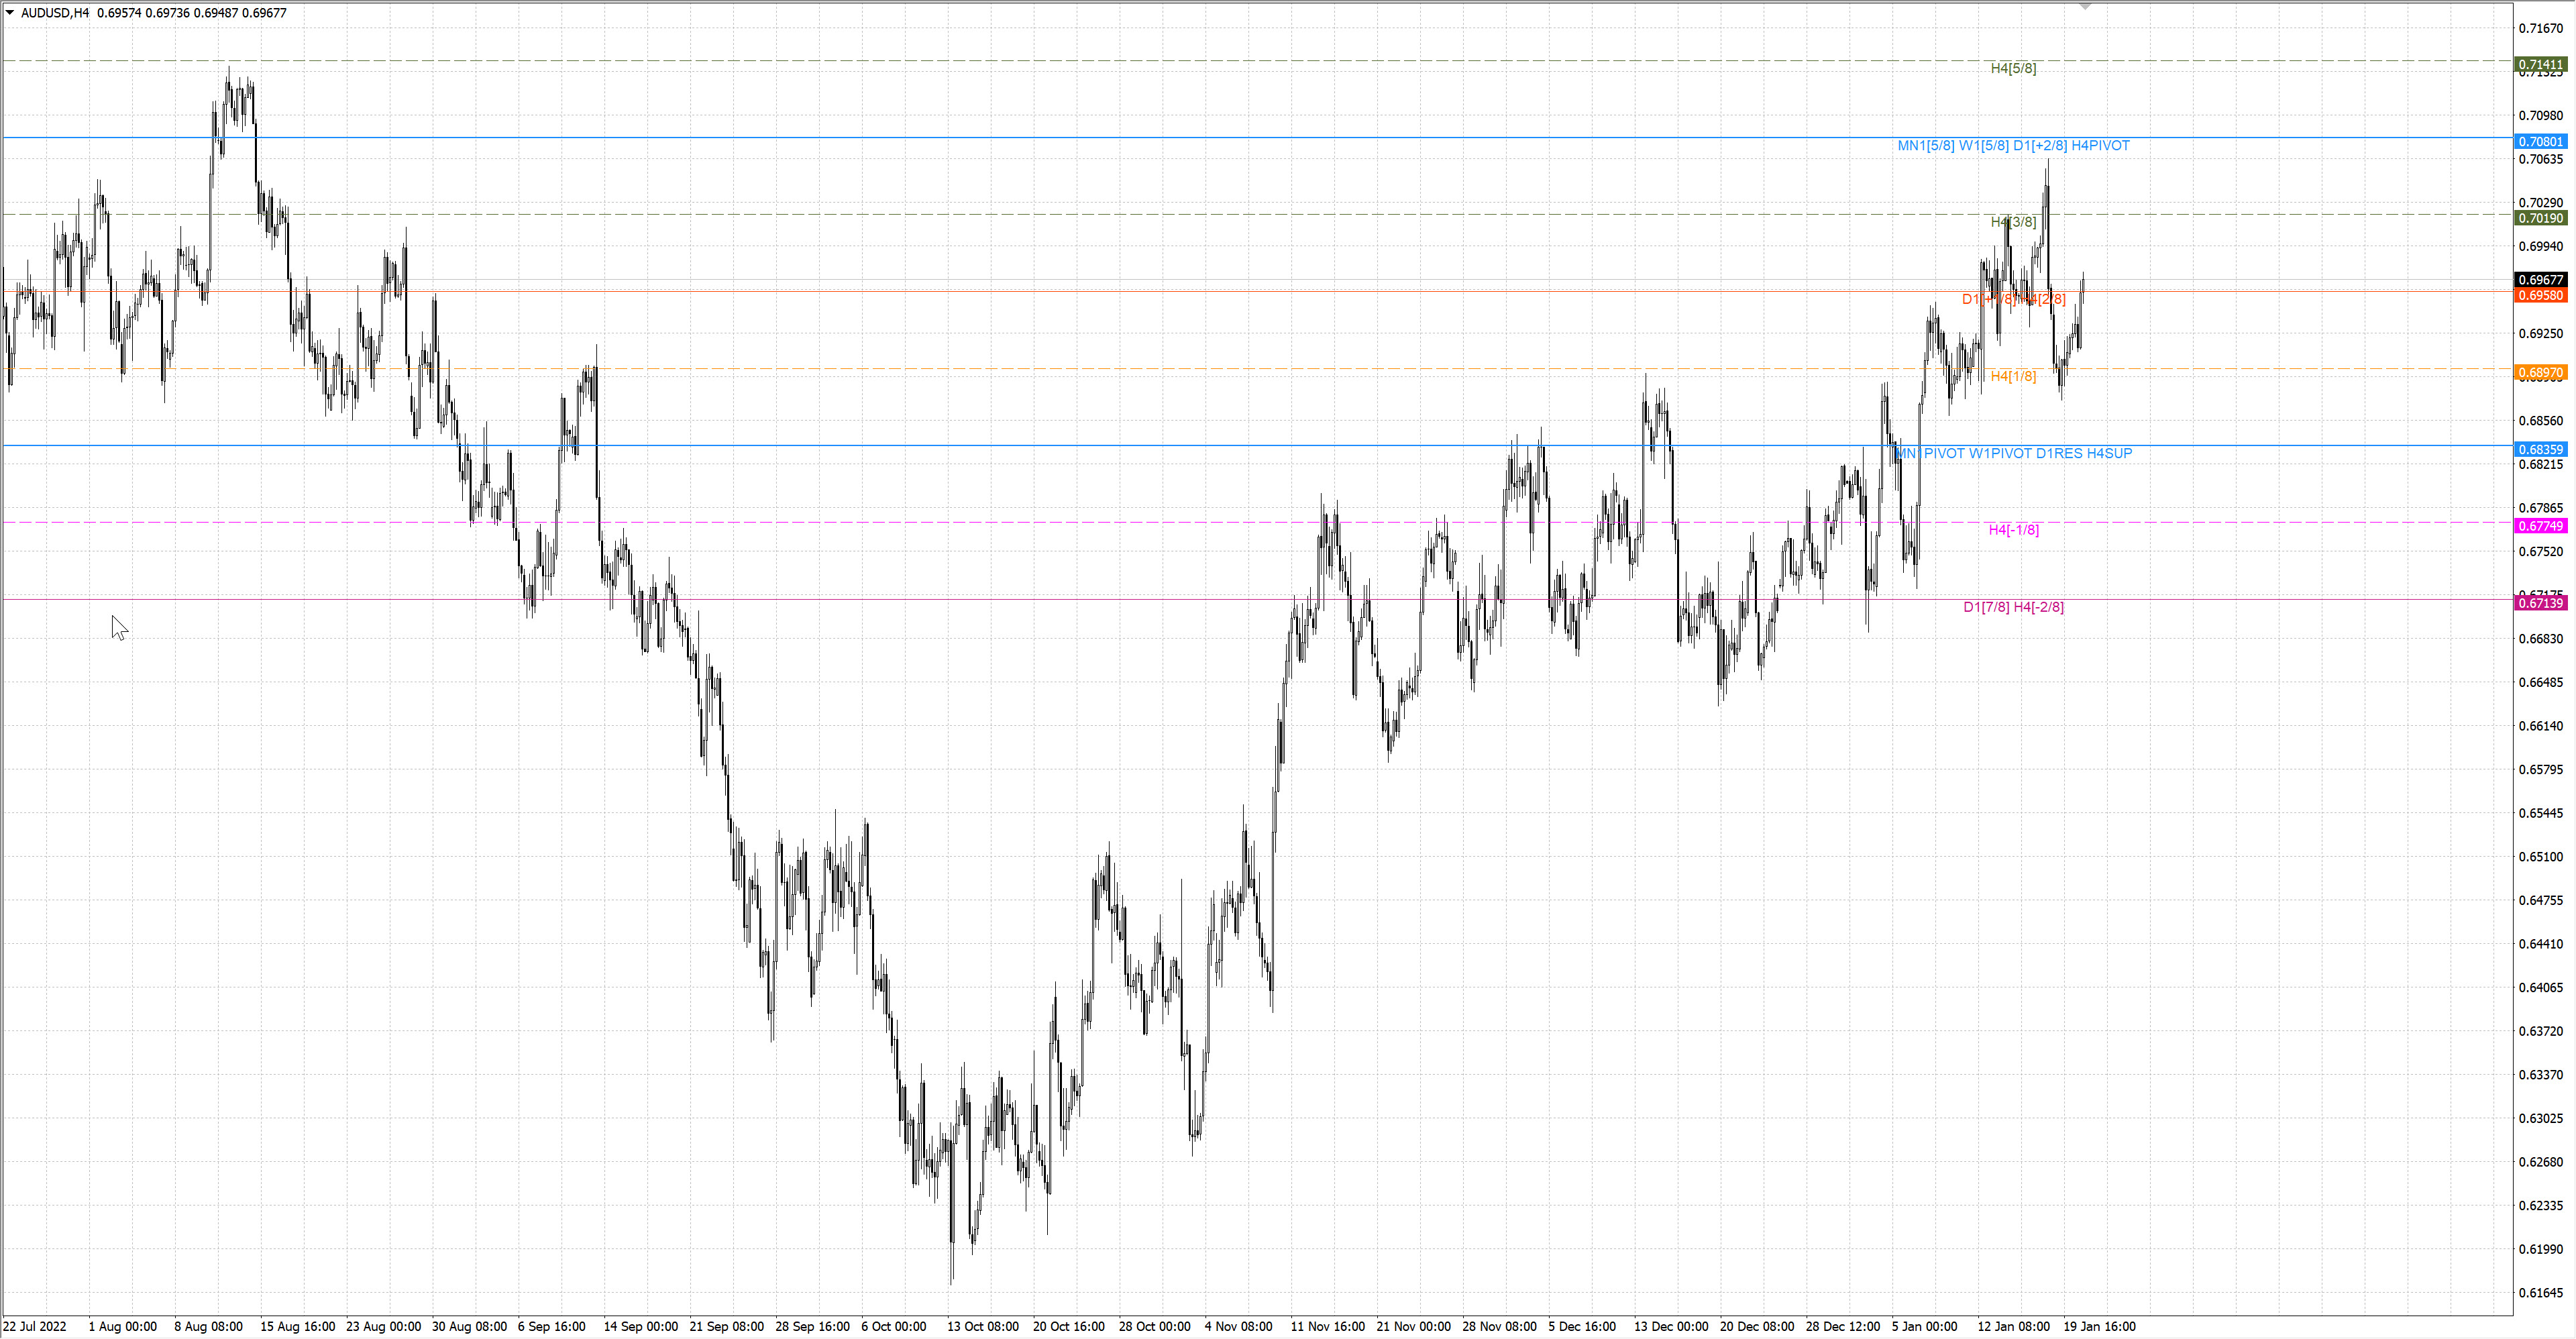The height and width of the screenshot is (1339, 2576).
Task: Click the 22 Jul 2022 date label
Action: coord(35,1327)
